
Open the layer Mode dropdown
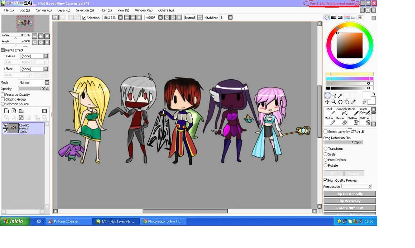pyautogui.click(x=47, y=82)
